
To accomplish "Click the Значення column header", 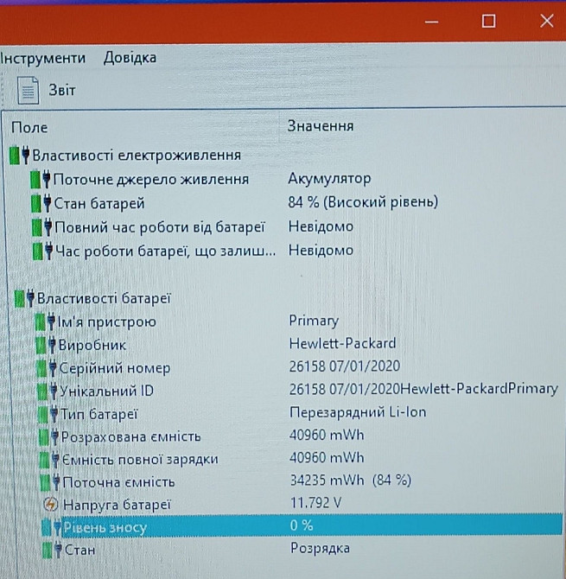I will tap(321, 126).
